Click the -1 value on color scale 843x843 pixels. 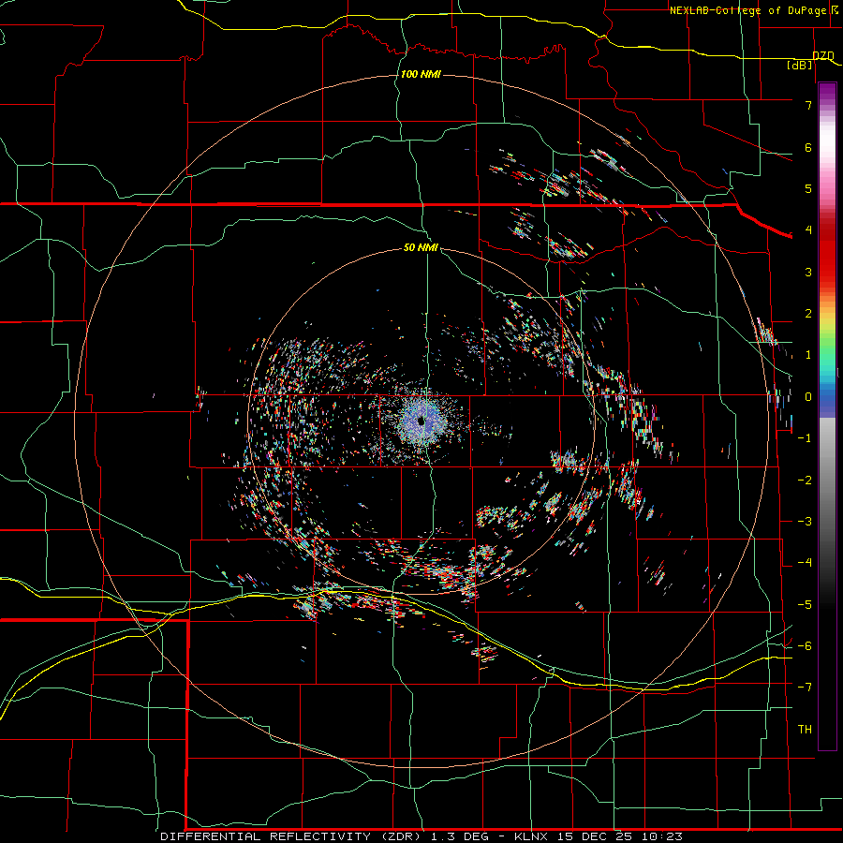[x=805, y=437]
